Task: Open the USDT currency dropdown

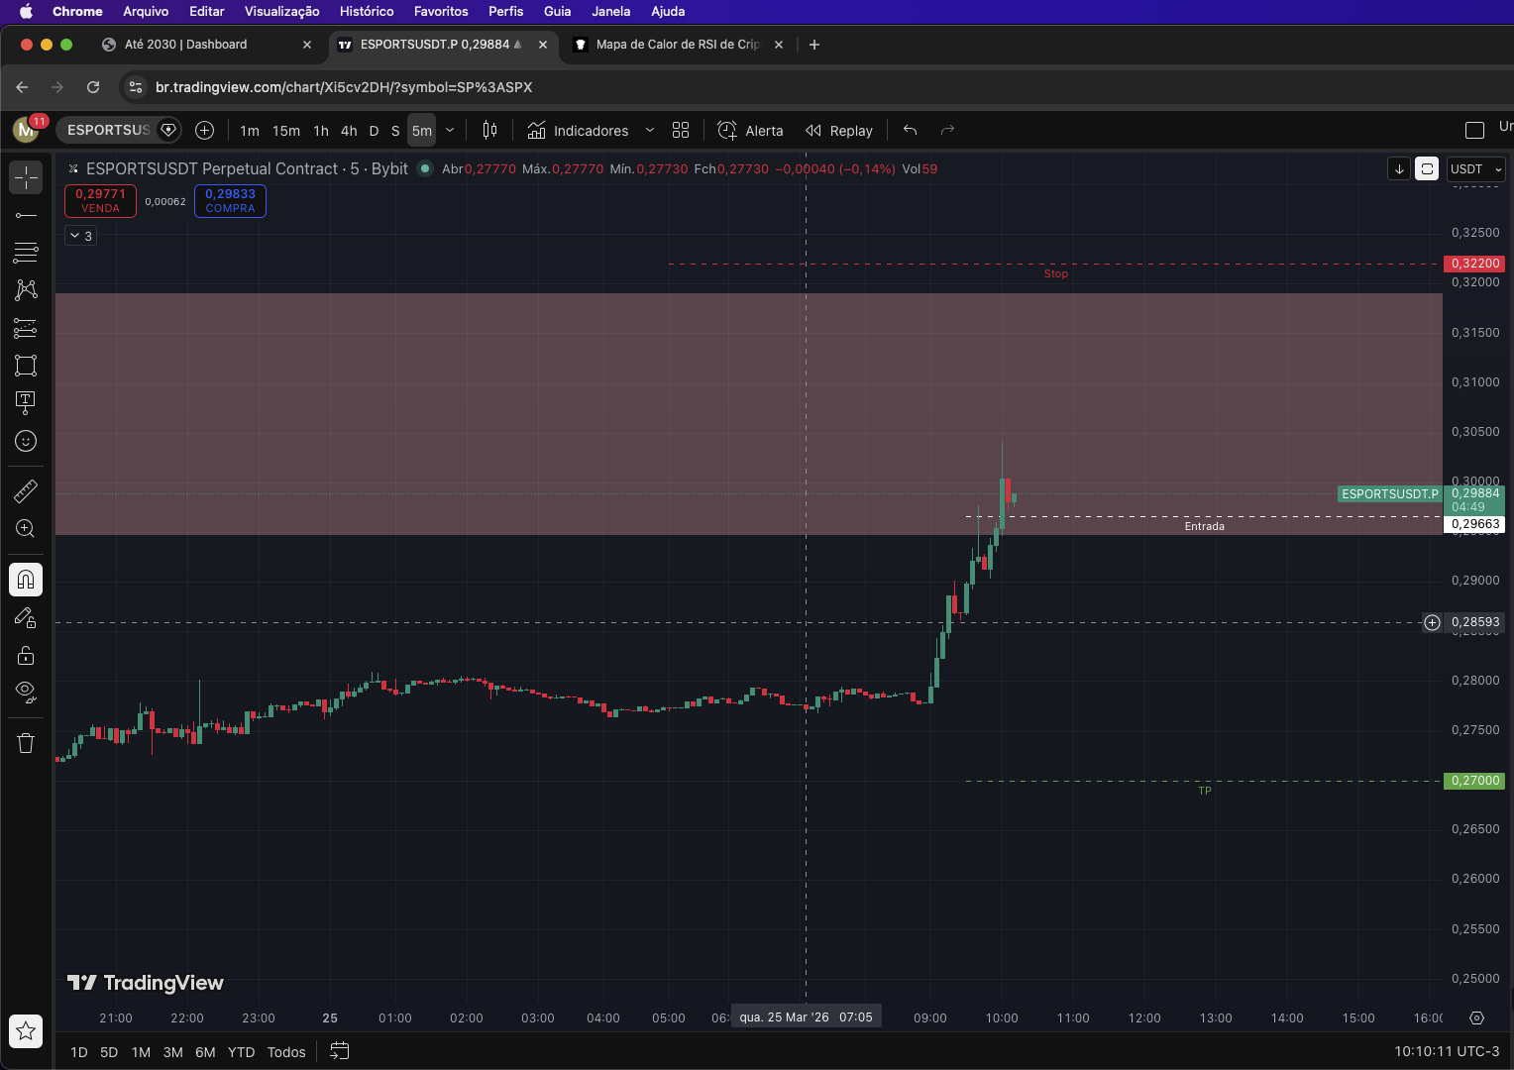Action: coord(1475,169)
